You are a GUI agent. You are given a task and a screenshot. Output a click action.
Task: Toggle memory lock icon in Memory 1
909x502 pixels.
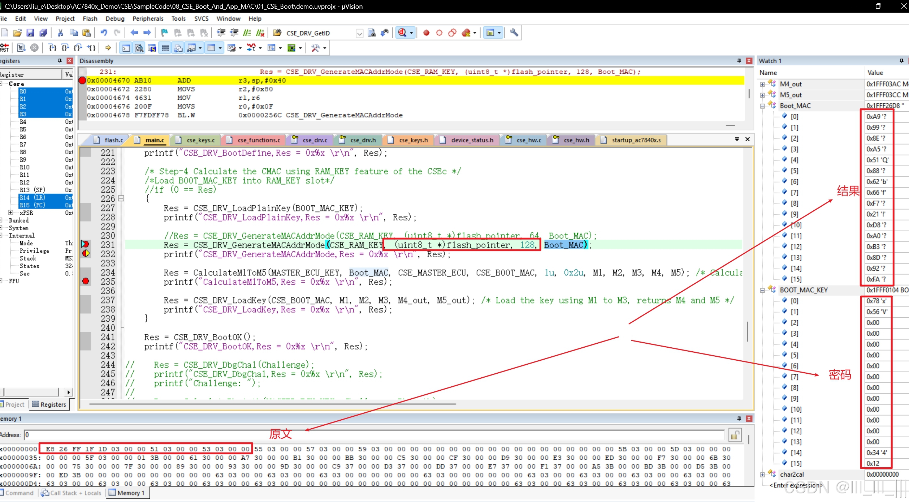point(735,435)
